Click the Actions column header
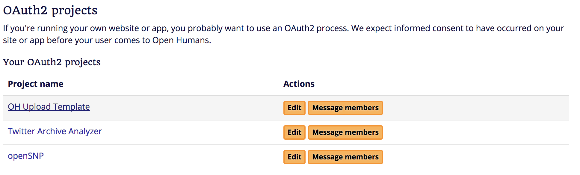Viewport: 580px width, 175px height. tap(299, 84)
